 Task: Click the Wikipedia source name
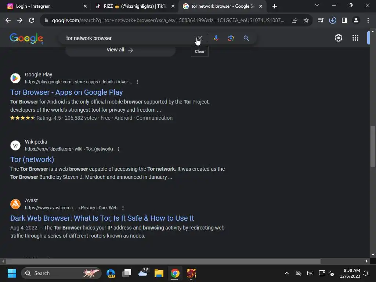(36, 142)
